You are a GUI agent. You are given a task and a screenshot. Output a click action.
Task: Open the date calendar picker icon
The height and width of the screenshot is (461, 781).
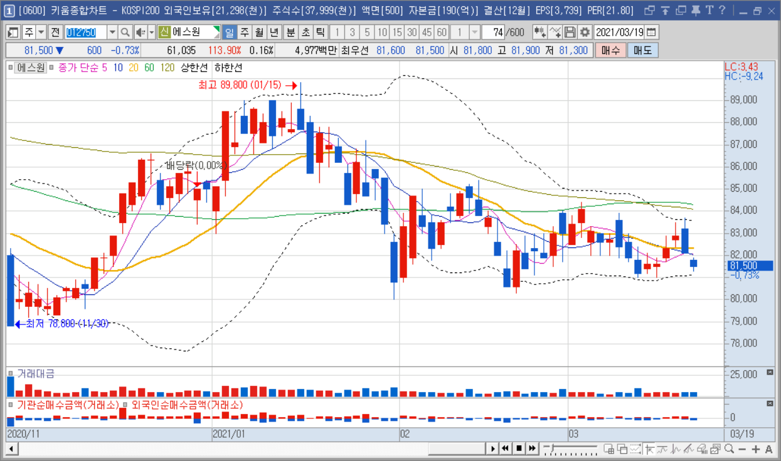651,33
